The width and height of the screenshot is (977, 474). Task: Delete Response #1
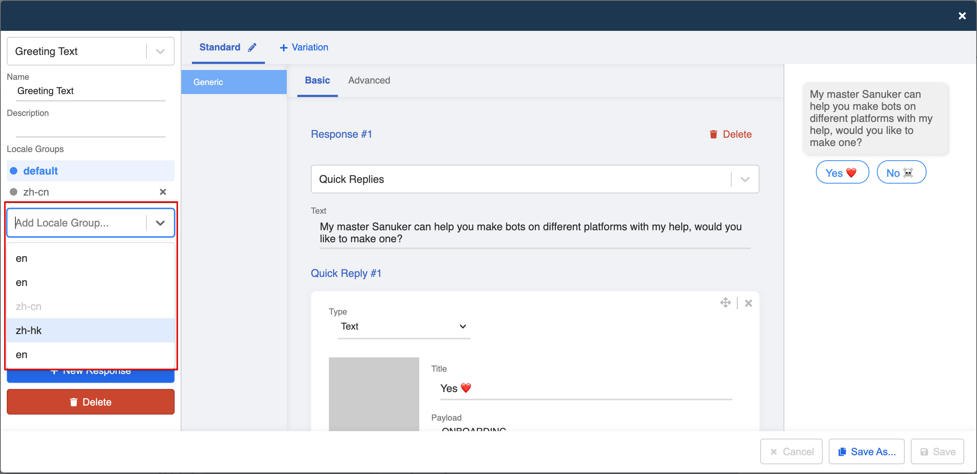click(730, 134)
